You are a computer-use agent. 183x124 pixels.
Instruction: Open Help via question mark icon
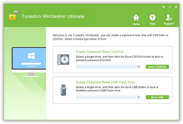click(x=152, y=18)
